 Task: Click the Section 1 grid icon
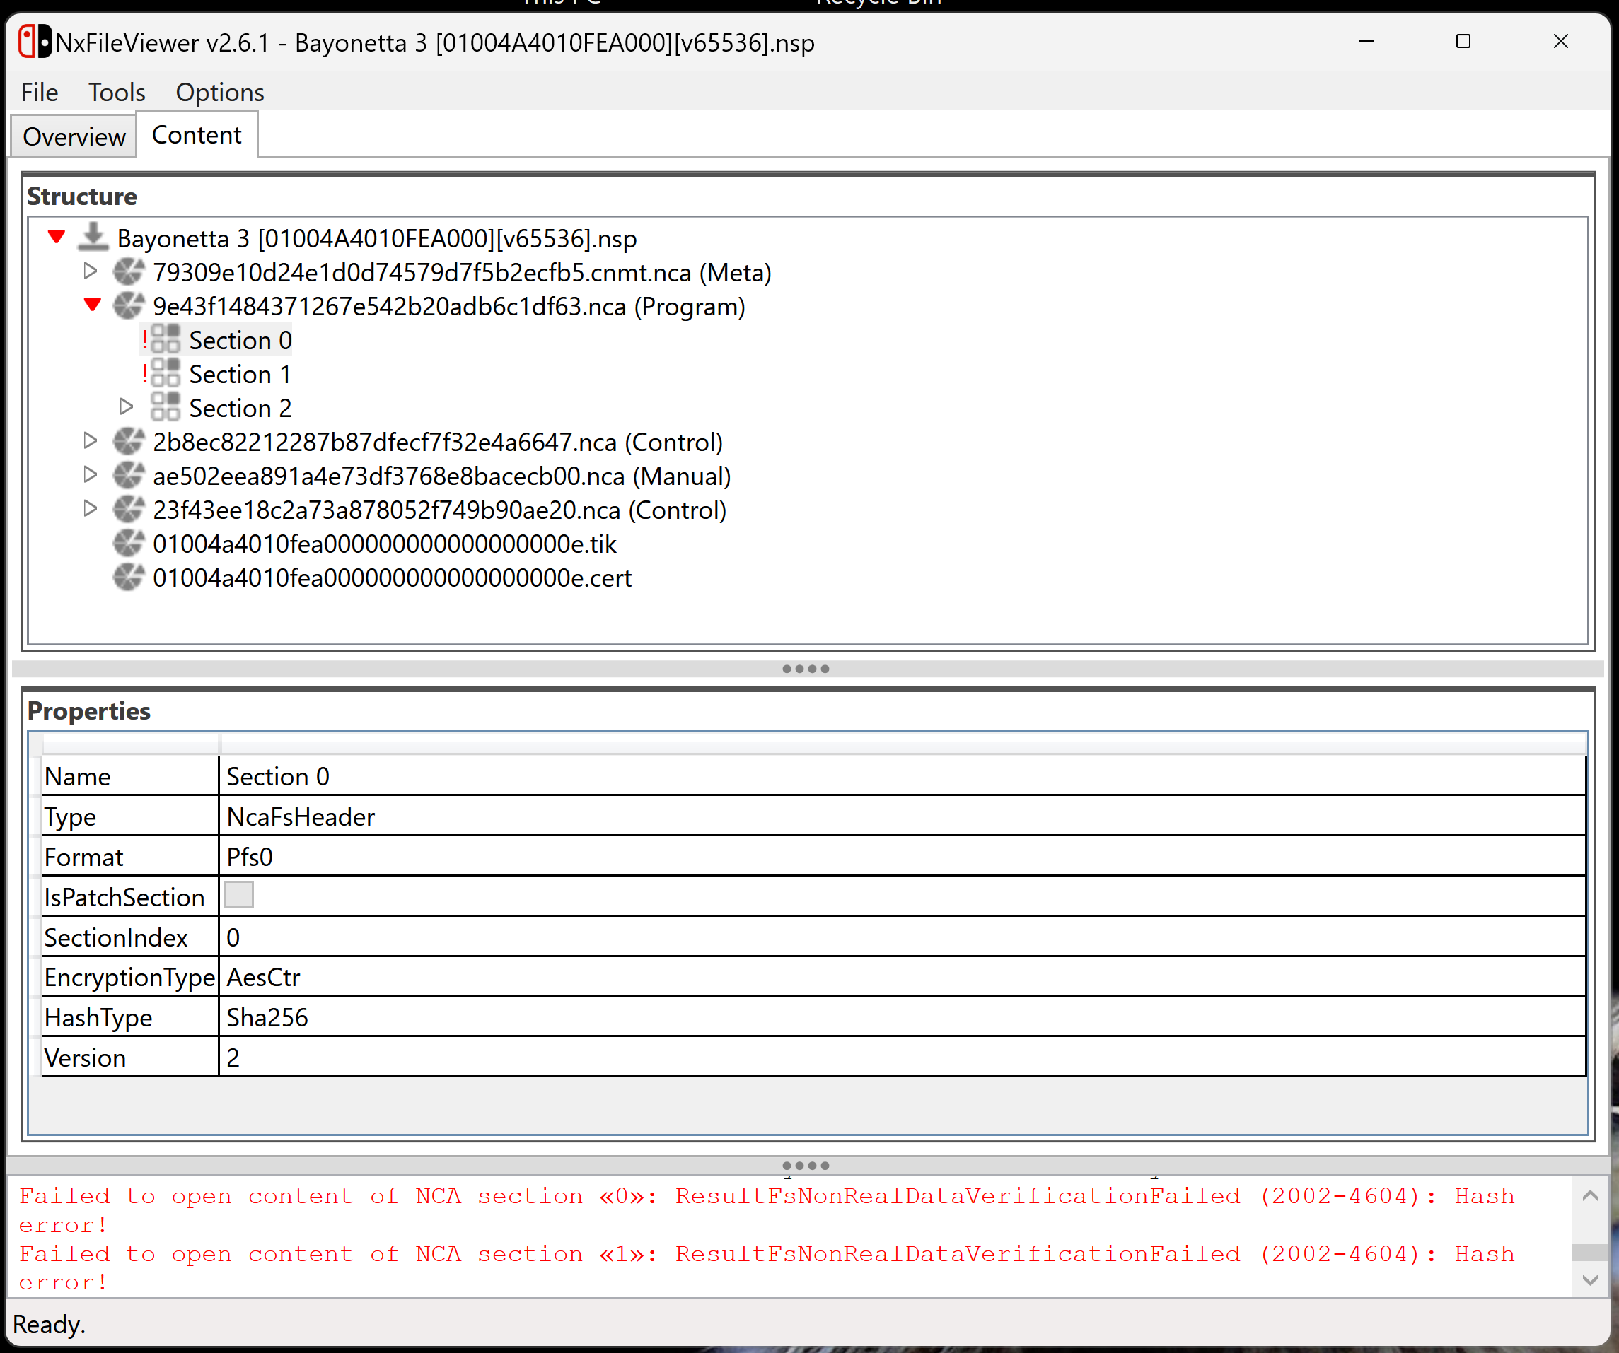click(165, 374)
